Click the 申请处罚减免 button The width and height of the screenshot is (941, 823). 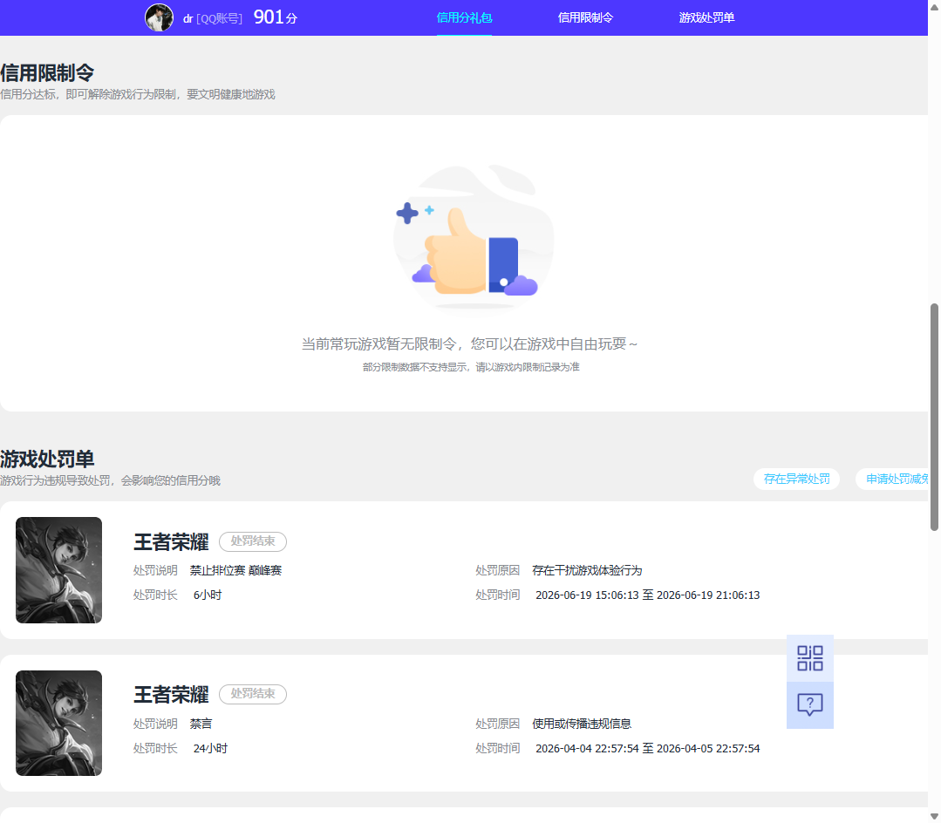893,479
